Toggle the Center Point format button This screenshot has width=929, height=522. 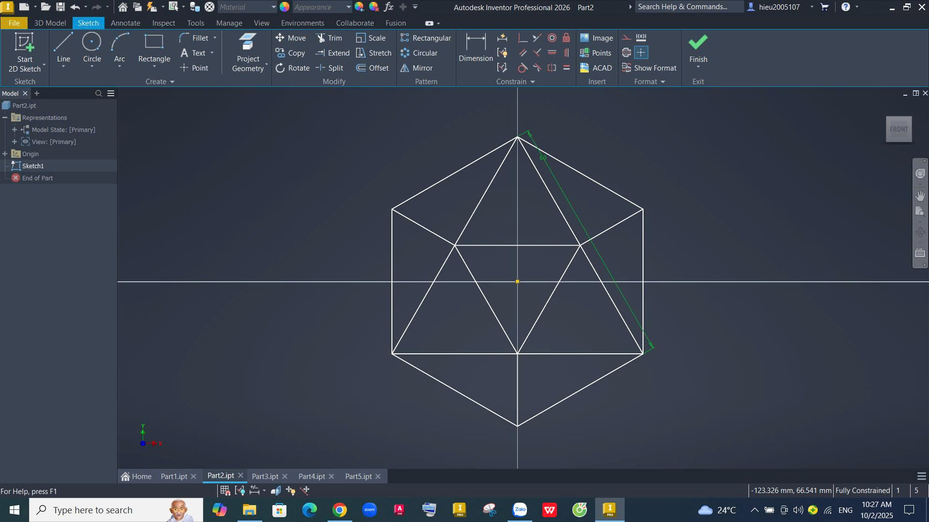click(641, 53)
